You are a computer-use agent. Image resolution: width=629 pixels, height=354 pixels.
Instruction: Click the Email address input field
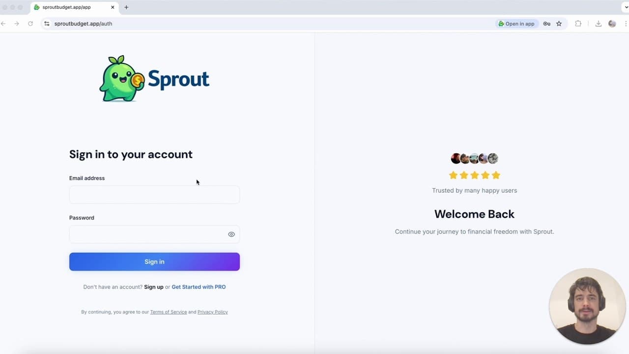154,195
